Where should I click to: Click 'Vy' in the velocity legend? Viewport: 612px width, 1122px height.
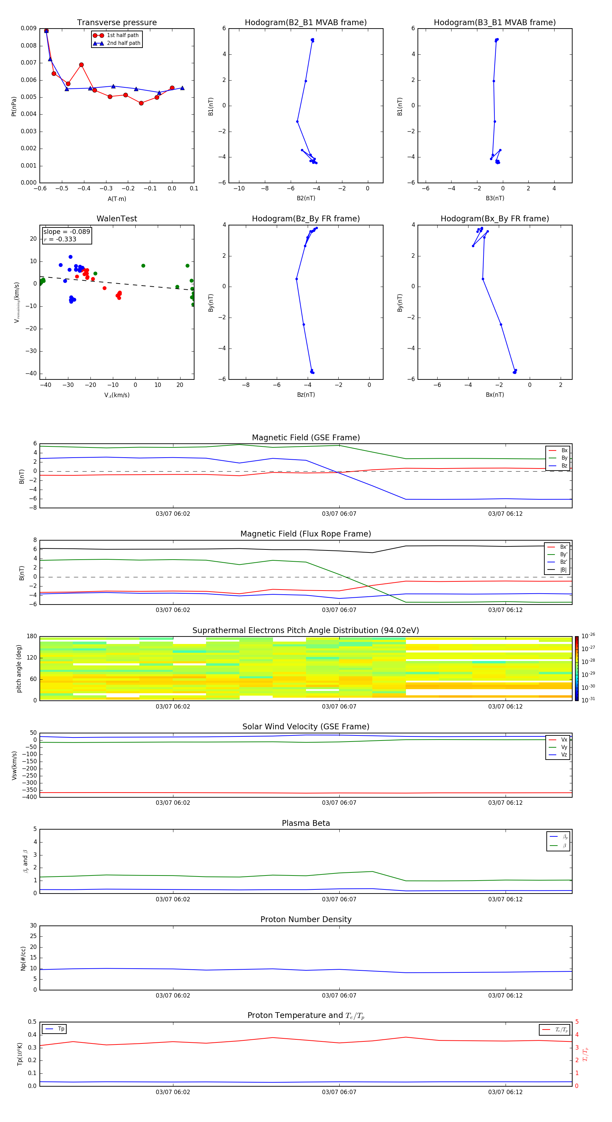(564, 747)
